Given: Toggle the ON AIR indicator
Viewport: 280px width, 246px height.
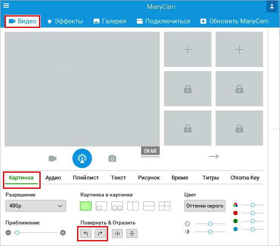Looking at the screenshot, I should [150, 151].
